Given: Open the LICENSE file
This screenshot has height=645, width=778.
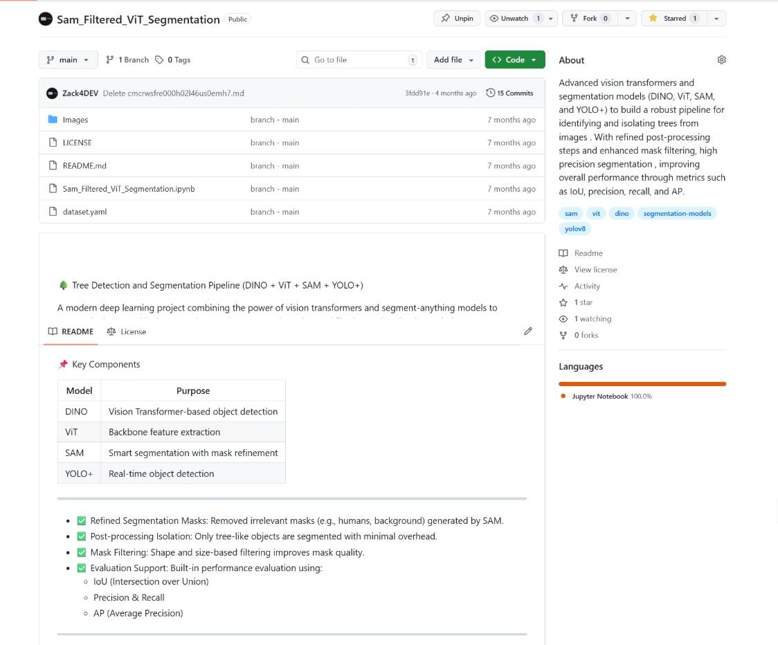Looking at the screenshot, I should tap(77, 143).
